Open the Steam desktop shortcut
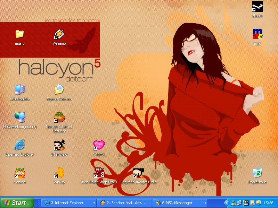This screenshot has height=208, width=278. point(257,7)
